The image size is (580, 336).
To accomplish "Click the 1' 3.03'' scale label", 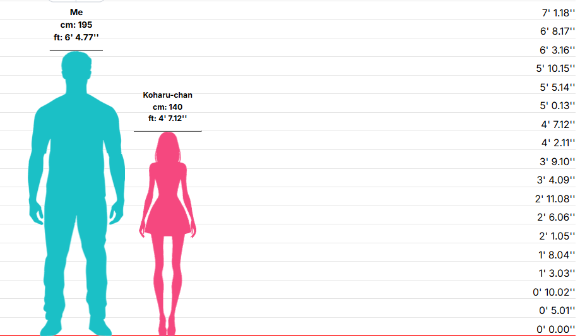I will click(557, 273).
